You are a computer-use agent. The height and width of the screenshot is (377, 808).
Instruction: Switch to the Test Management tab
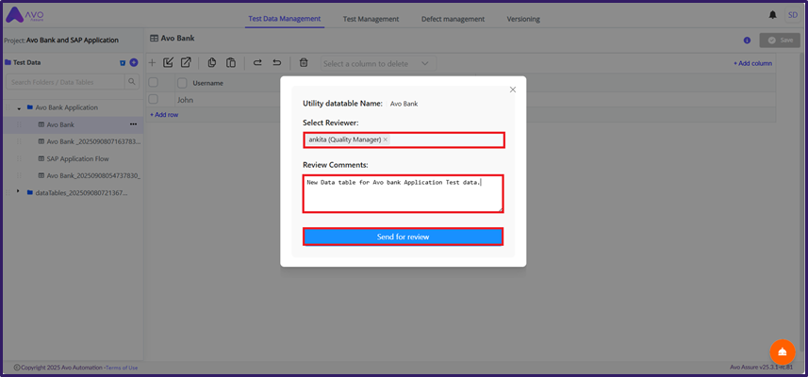click(x=370, y=19)
